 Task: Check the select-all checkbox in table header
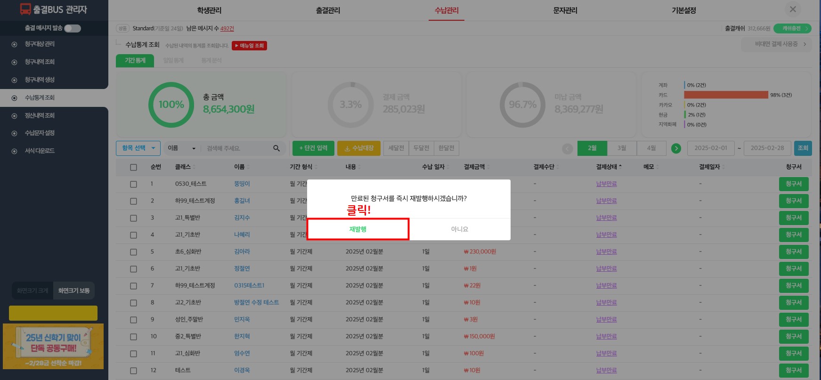(133, 167)
